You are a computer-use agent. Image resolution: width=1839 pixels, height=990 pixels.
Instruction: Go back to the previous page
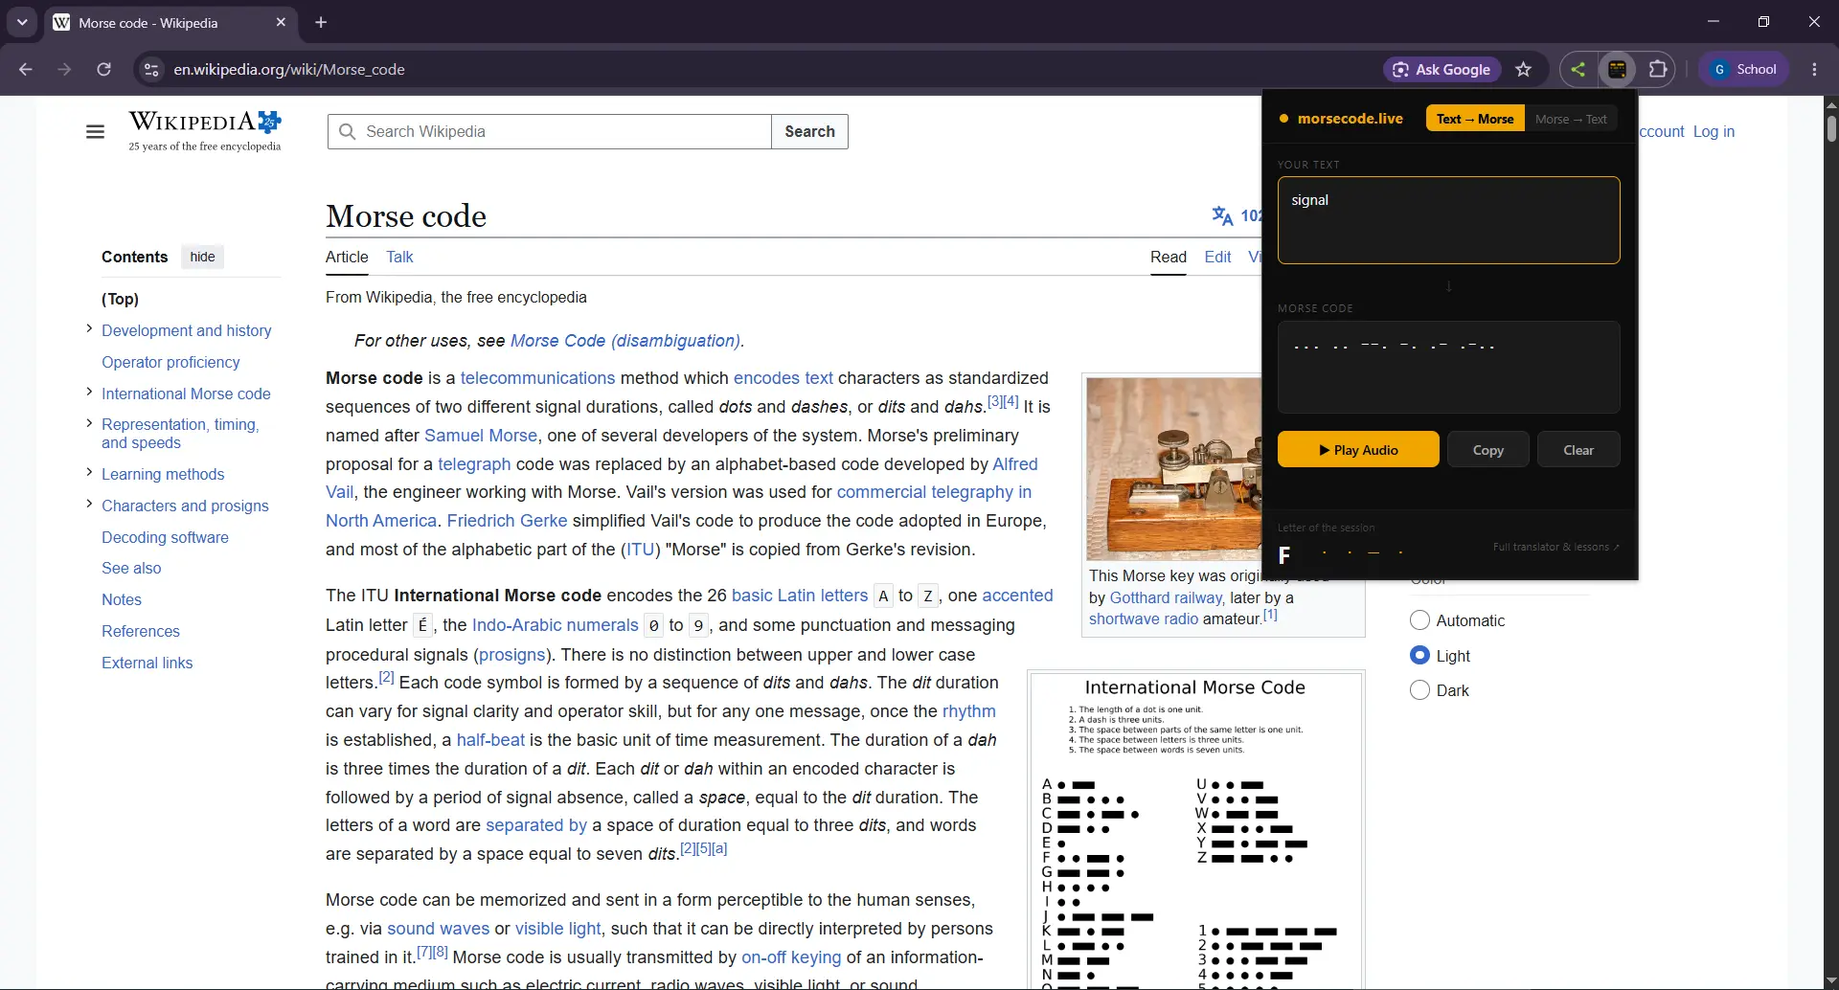click(x=26, y=69)
